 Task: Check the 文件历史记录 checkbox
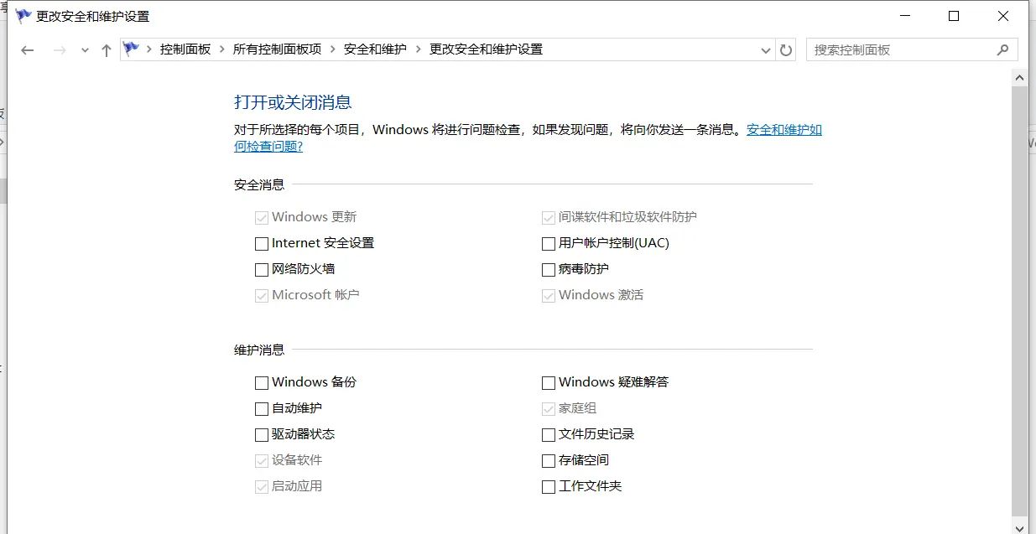click(548, 434)
